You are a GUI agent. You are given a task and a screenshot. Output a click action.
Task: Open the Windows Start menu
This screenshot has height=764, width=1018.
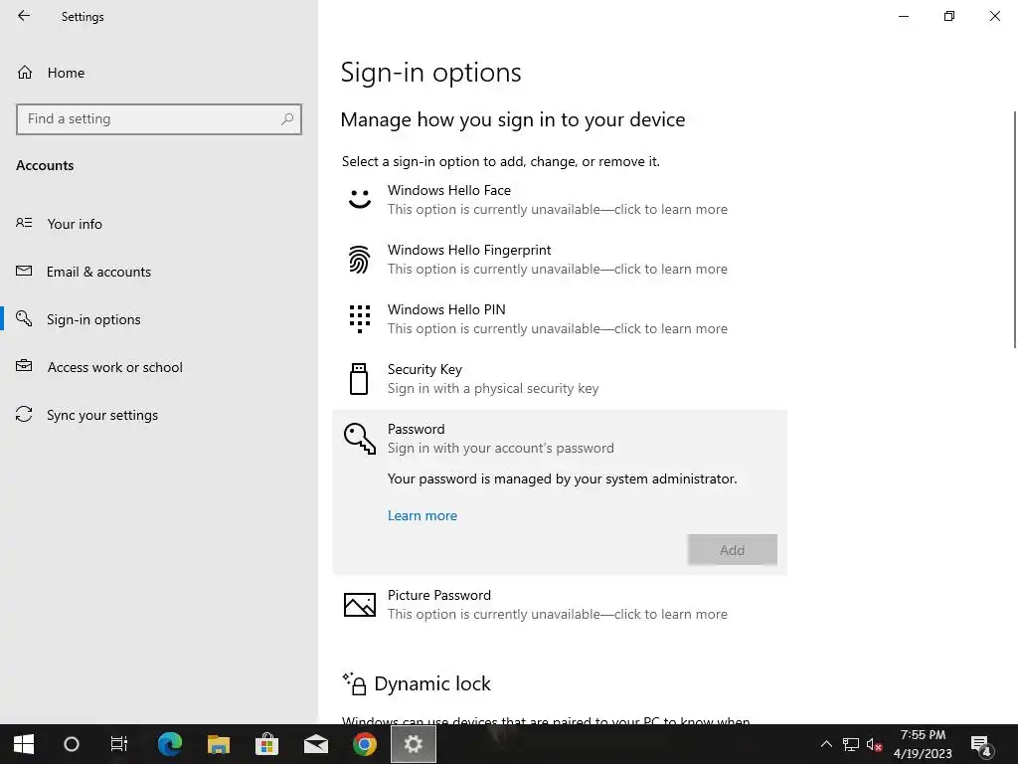coord(24,744)
